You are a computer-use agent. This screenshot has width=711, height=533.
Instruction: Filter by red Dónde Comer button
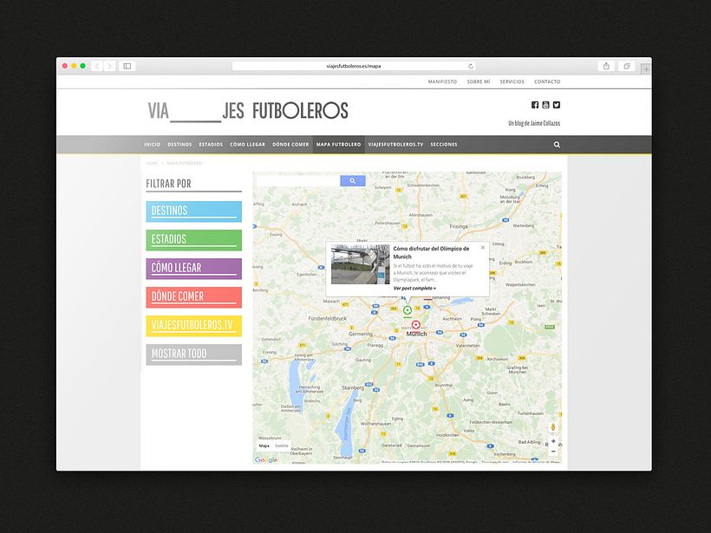[193, 297]
